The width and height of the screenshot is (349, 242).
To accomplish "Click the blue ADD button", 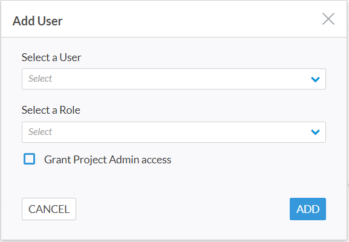I will pos(308,209).
